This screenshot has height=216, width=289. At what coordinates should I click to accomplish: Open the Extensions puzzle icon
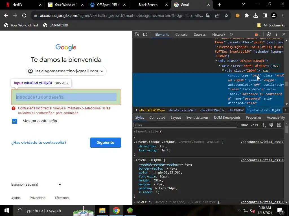(x=247, y=16)
